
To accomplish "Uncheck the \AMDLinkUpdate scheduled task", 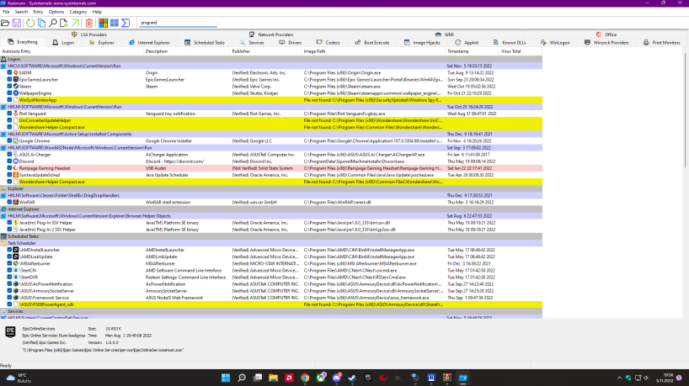I will [9, 256].
